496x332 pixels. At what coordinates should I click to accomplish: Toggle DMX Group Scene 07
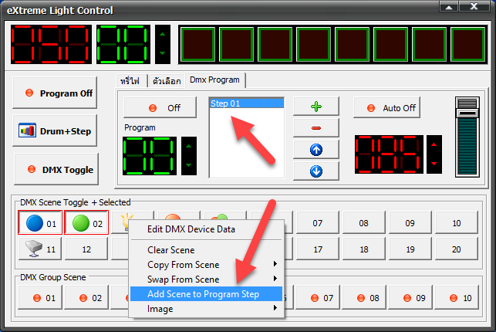tap(318, 298)
